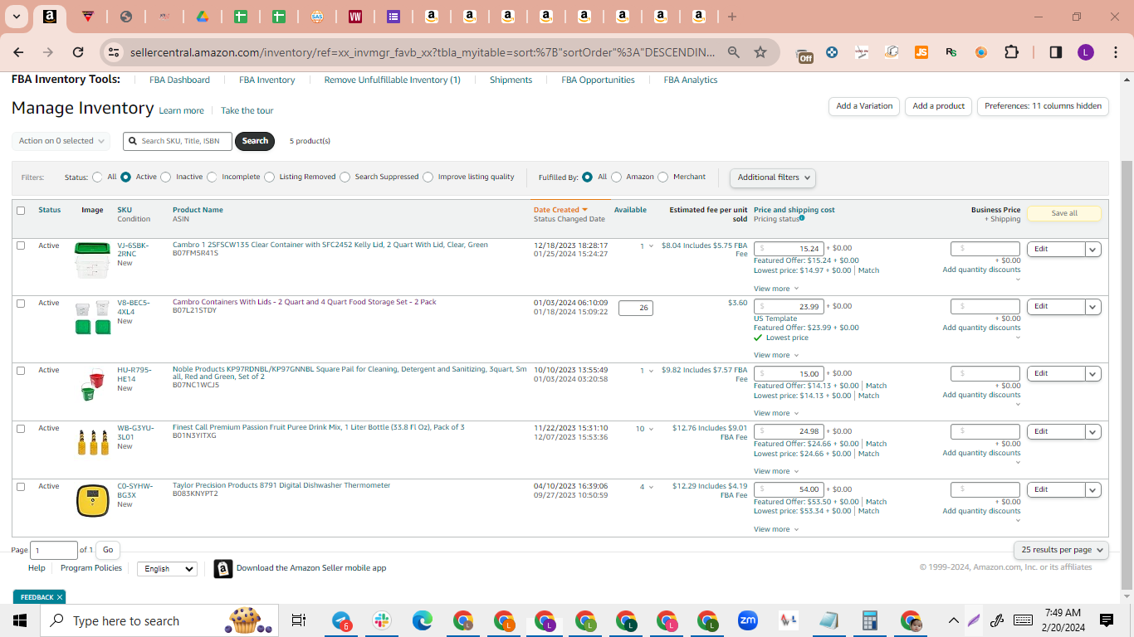The image size is (1134, 637).
Task: Open Calculator from the taskbar
Action: [x=870, y=620]
